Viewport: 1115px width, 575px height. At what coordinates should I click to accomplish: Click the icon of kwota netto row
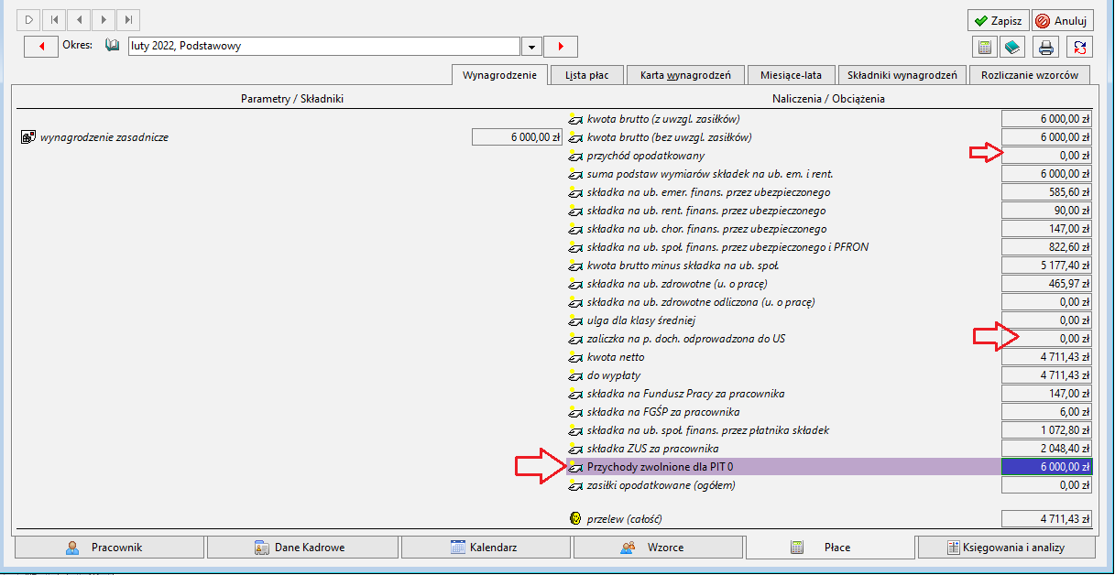pyautogui.click(x=575, y=357)
